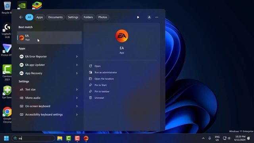Expand EA app Updater chevron

click(x=77, y=65)
